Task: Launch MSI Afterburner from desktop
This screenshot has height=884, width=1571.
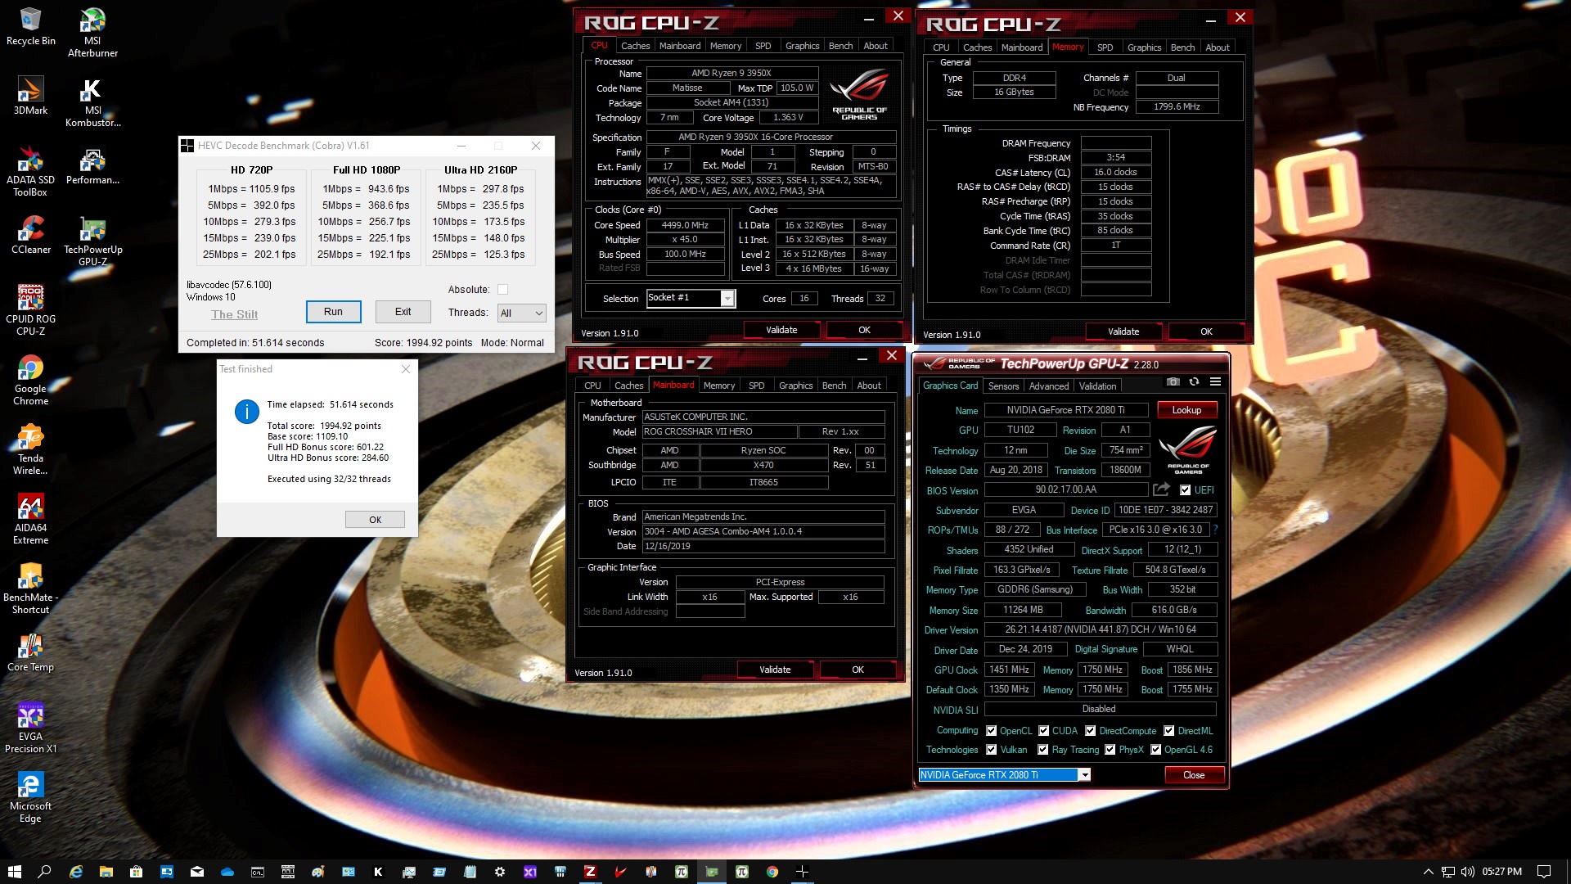Action: (x=92, y=33)
